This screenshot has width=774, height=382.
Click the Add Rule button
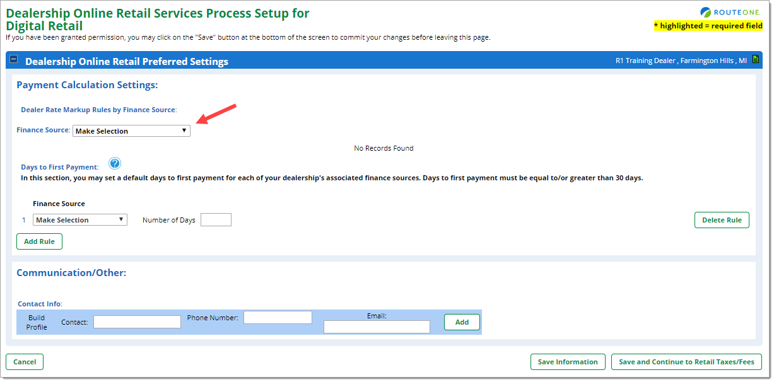[39, 241]
